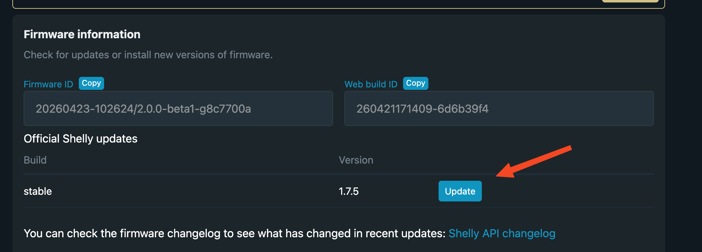
Task: Select the stable build name
Action: coord(38,191)
